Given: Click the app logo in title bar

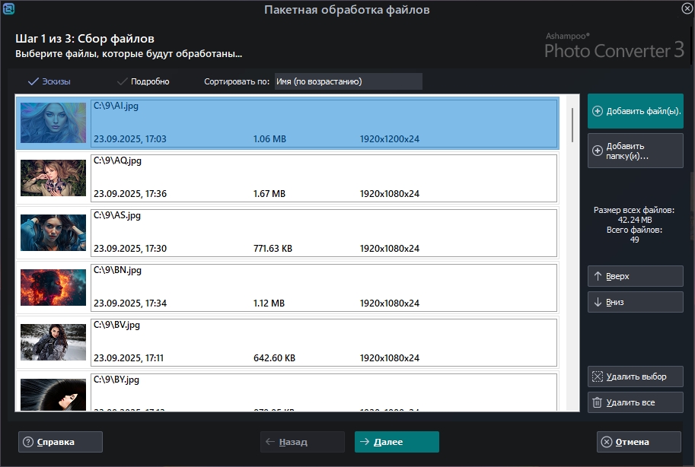Looking at the screenshot, I should [8, 9].
